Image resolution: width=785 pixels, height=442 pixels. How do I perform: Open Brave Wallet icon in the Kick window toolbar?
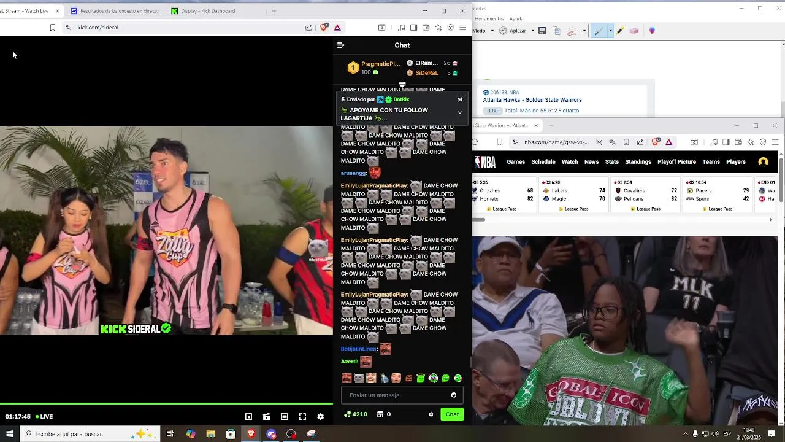(426, 27)
